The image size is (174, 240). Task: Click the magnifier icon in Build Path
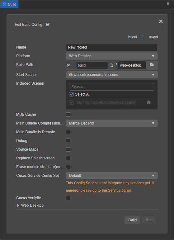[x=111, y=65]
